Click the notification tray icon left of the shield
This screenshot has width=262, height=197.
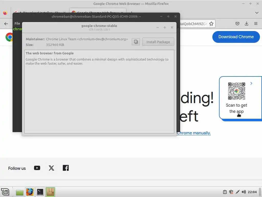point(225,192)
